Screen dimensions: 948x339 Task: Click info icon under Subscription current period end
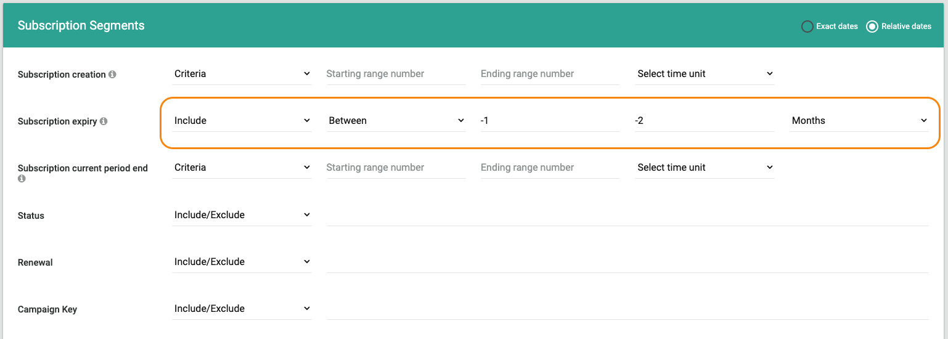point(22,179)
